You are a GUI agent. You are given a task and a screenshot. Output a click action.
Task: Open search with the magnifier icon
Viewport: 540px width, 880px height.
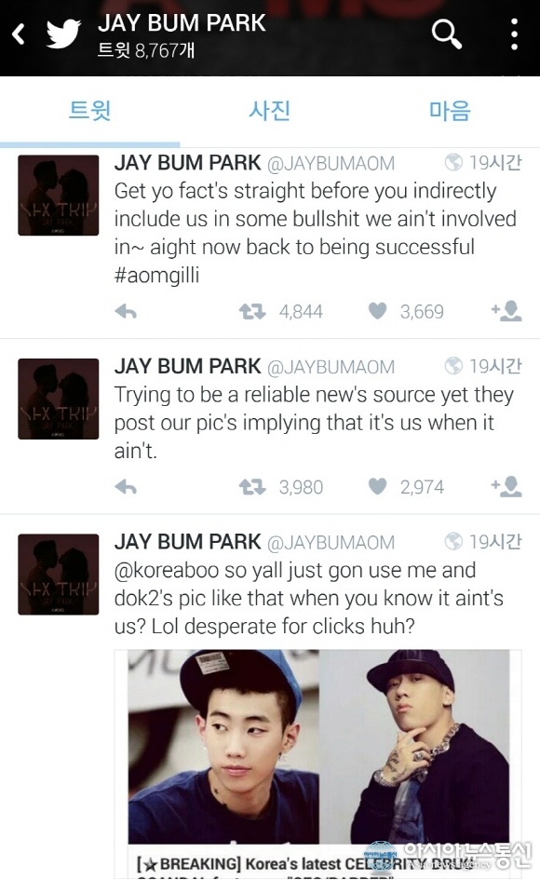pos(446,34)
